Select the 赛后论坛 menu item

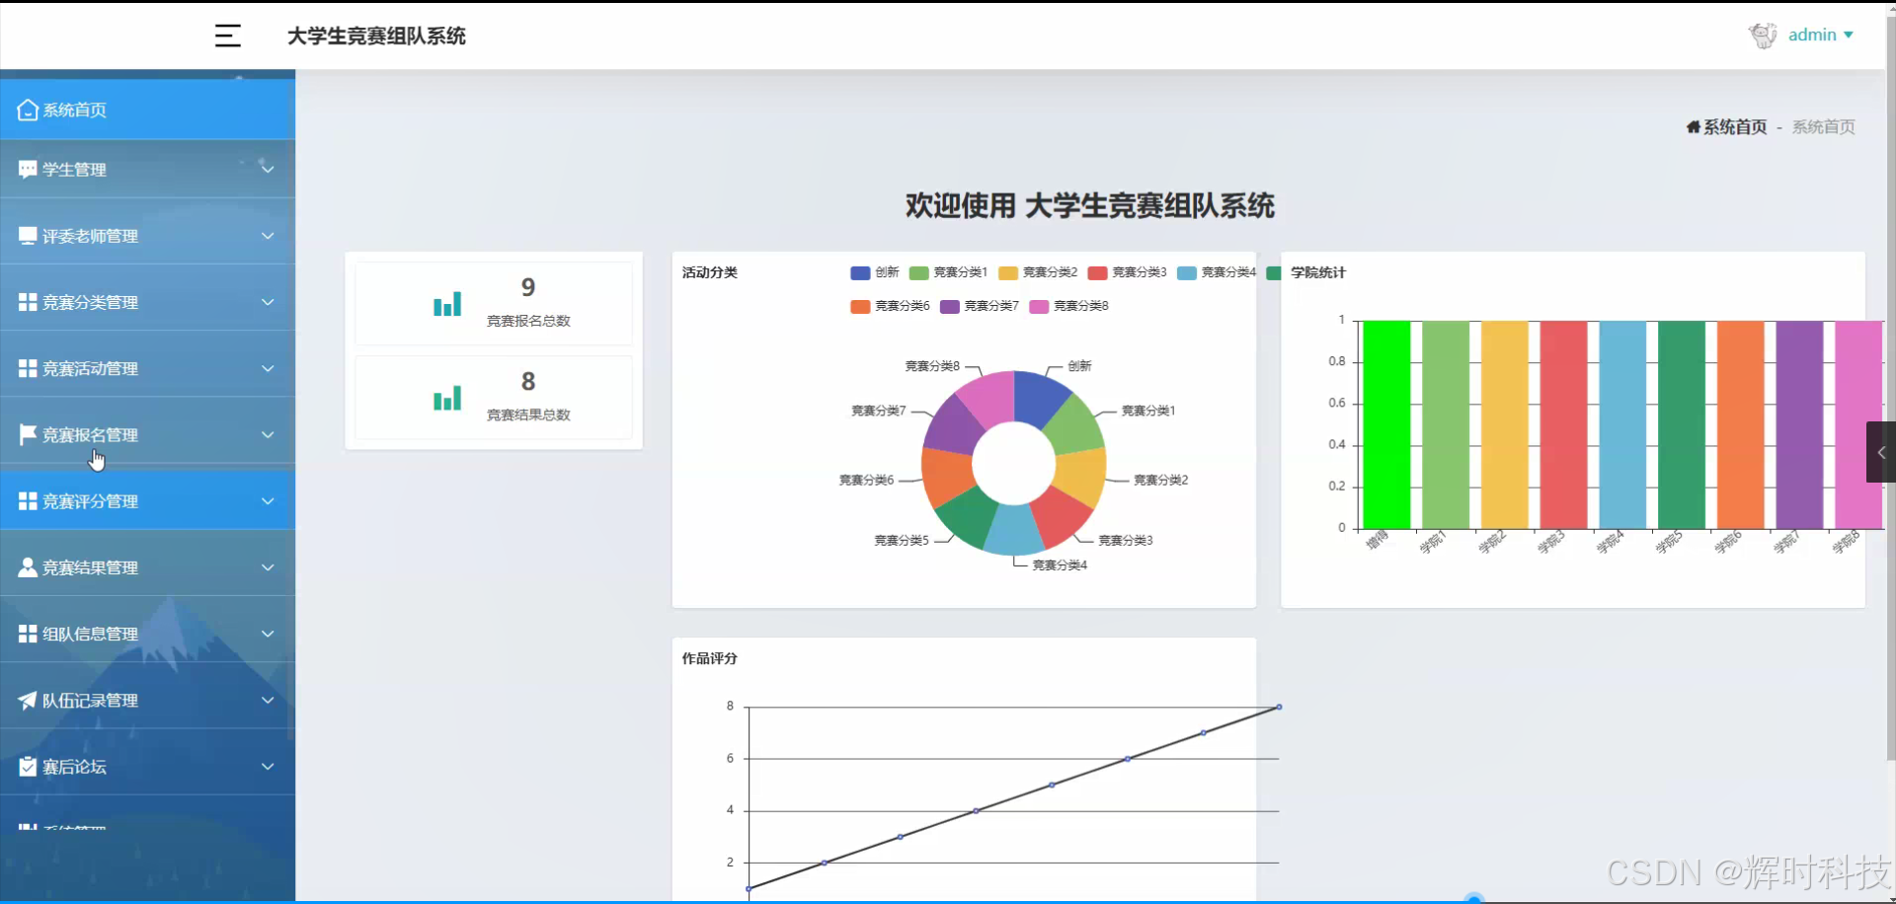[x=147, y=766]
